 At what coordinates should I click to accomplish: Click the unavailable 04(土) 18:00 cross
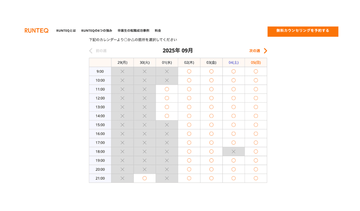pos(233,152)
